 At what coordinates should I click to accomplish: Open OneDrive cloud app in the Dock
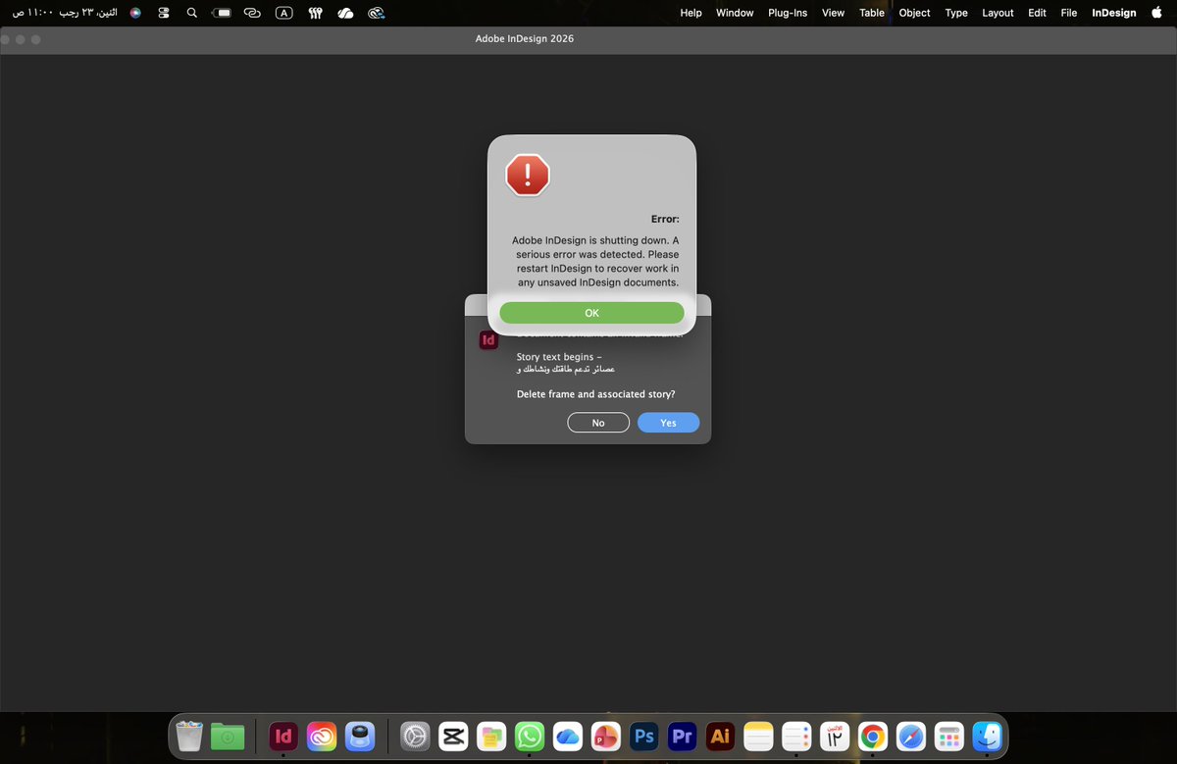click(x=568, y=736)
